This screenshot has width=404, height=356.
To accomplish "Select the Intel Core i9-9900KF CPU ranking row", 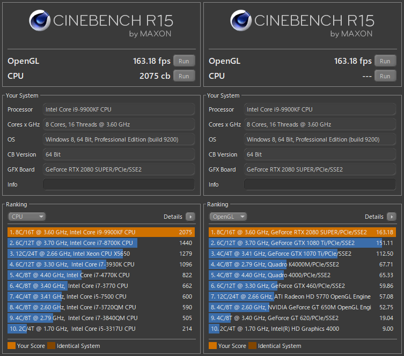I will 101,232.
